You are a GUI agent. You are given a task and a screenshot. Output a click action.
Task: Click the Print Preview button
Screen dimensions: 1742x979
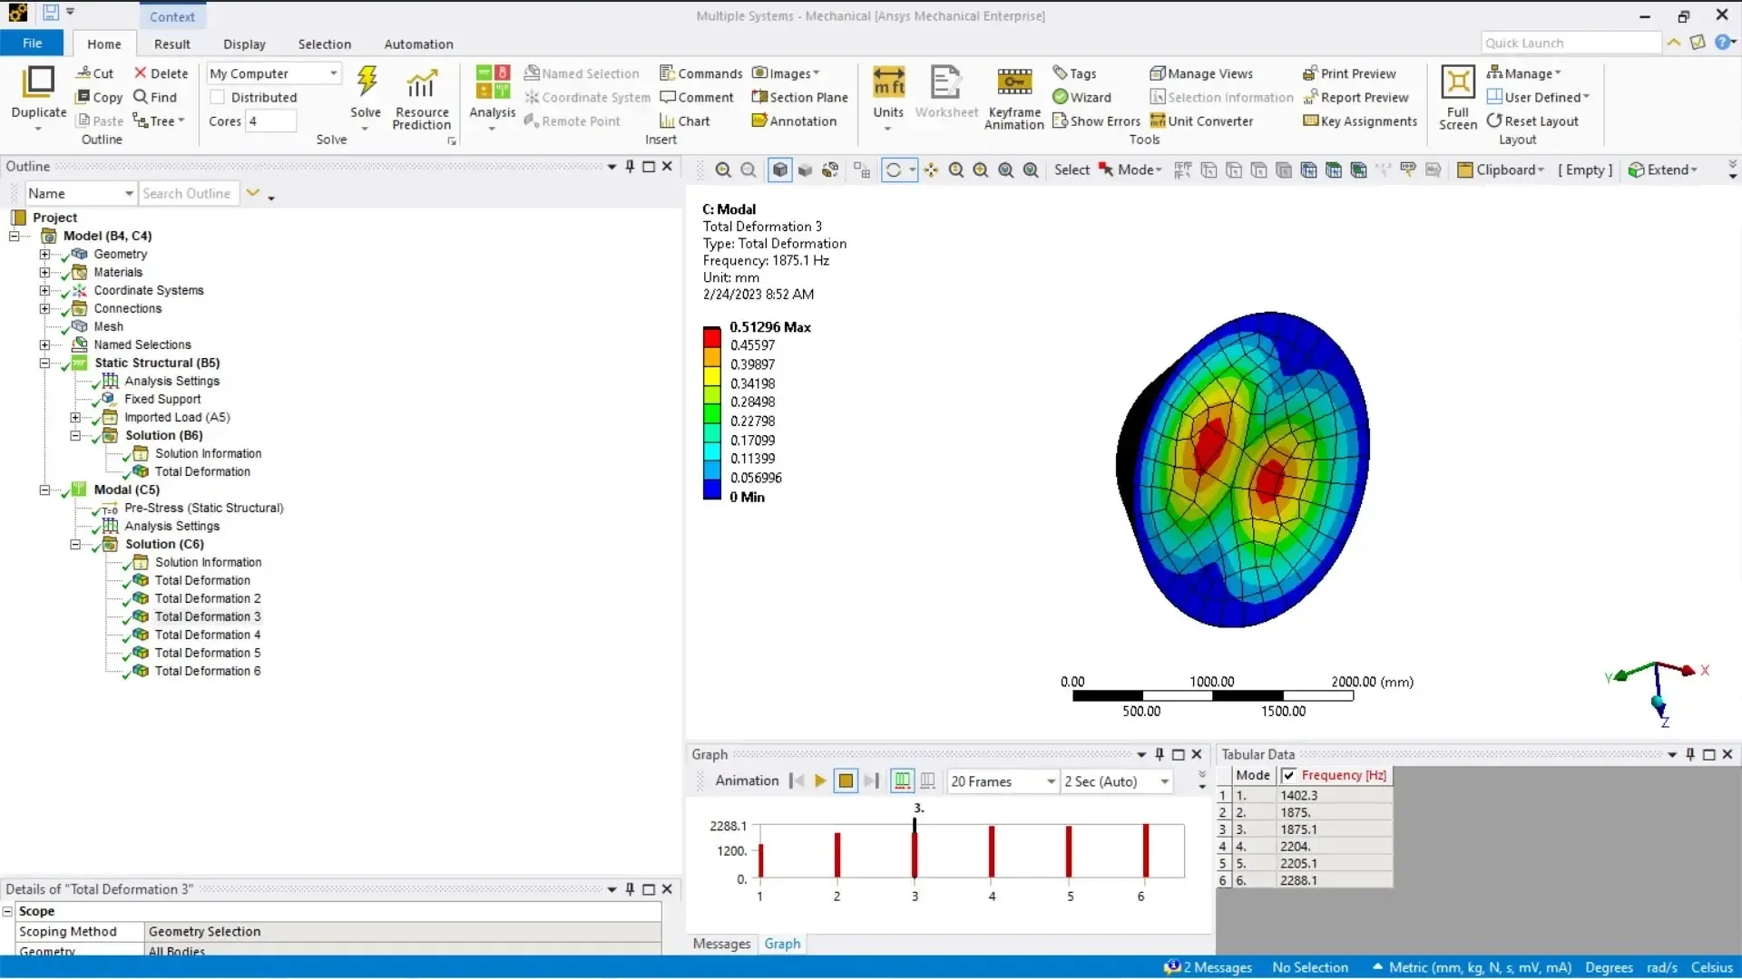tap(1349, 73)
